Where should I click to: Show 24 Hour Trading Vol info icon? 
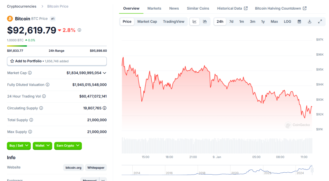pos(44,96)
